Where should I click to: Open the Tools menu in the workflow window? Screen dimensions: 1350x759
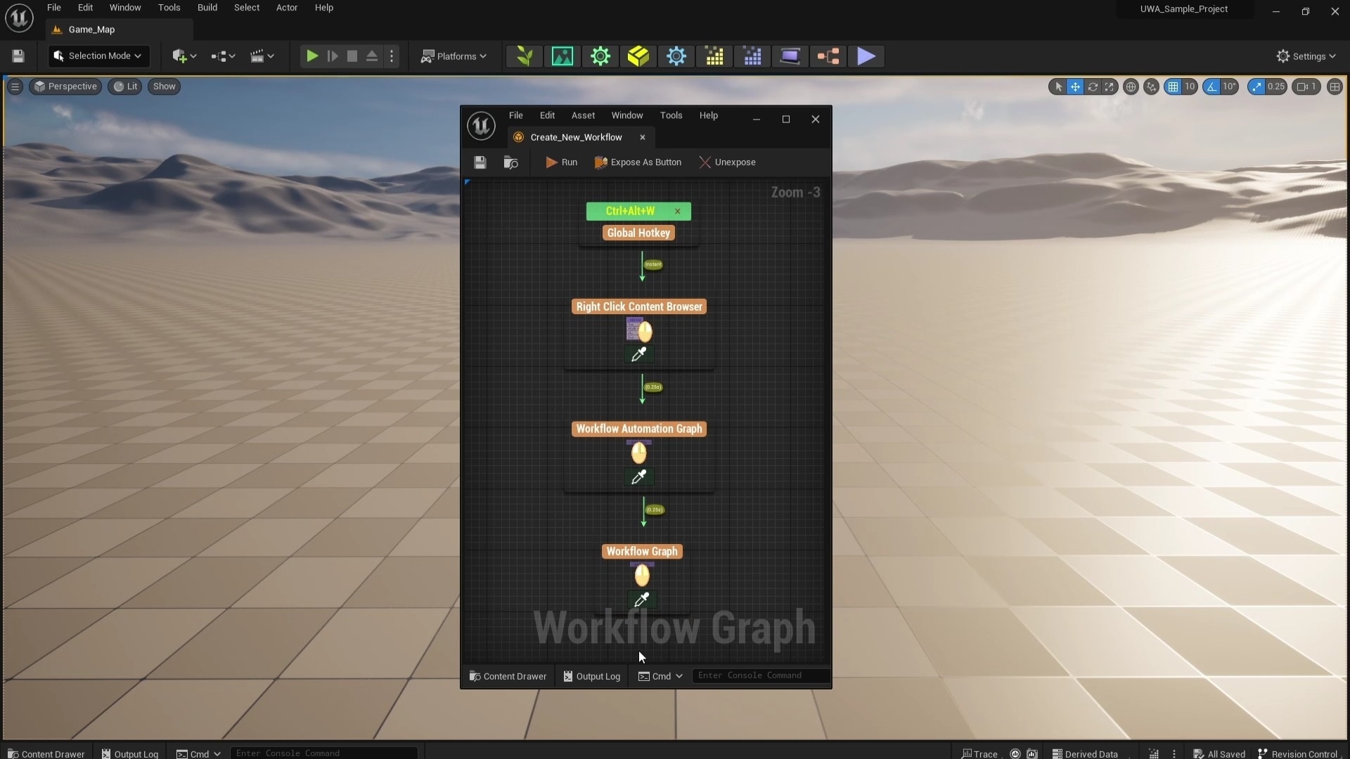[671, 115]
